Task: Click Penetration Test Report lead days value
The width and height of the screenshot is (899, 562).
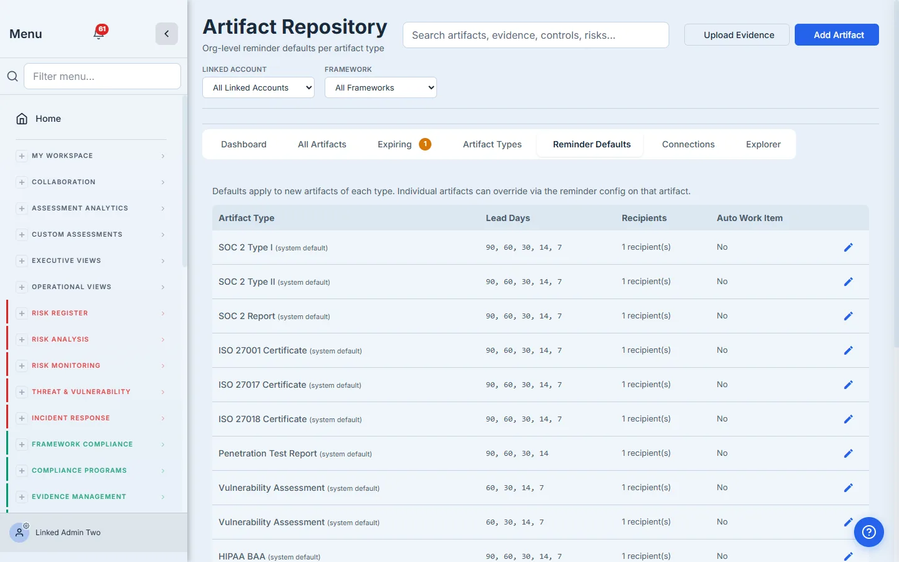Action: 517,454
